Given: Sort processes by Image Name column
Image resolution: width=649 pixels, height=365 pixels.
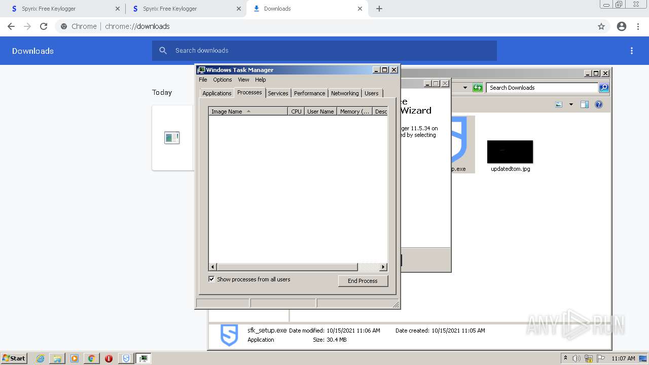Looking at the screenshot, I should (x=248, y=112).
